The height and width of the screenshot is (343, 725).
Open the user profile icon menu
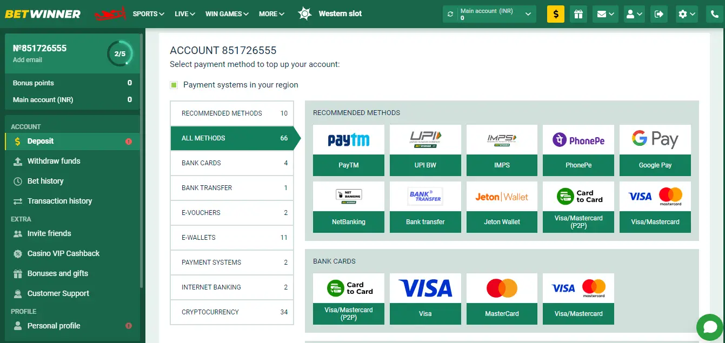[x=634, y=14]
